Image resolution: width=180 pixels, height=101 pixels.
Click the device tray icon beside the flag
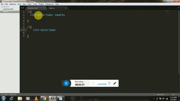click(157, 98)
